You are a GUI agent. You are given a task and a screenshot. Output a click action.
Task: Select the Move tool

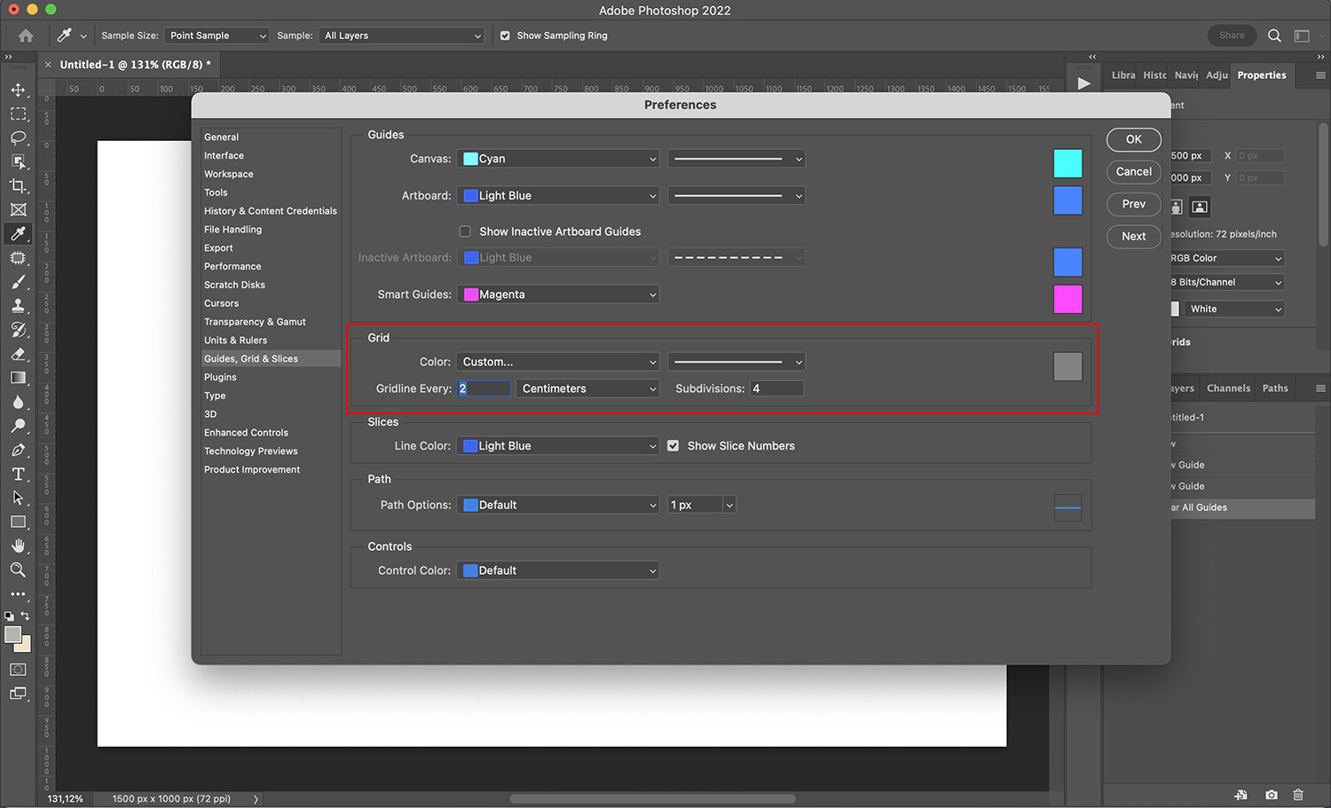click(x=18, y=90)
